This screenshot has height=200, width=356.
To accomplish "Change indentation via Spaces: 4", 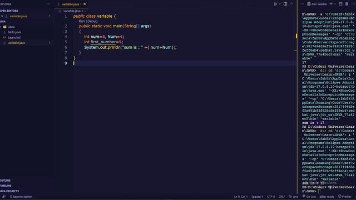I will point(257,197).
